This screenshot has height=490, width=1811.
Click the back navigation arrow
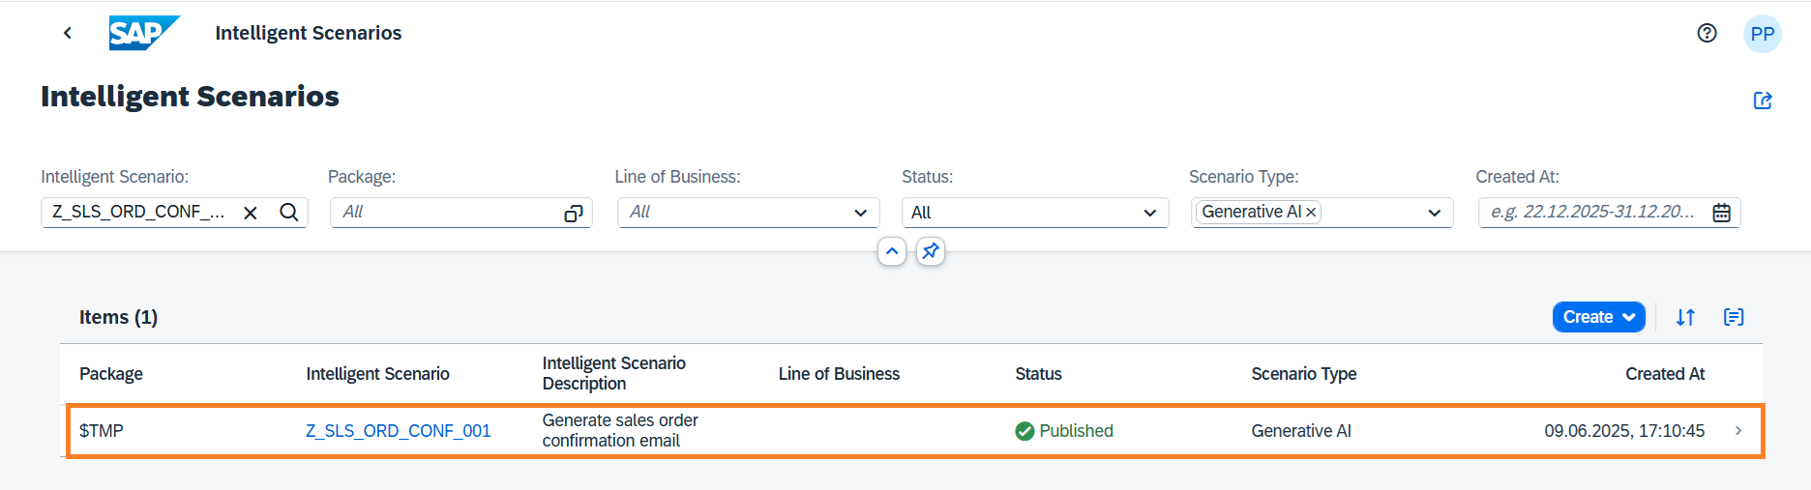(x=67, y=33)
